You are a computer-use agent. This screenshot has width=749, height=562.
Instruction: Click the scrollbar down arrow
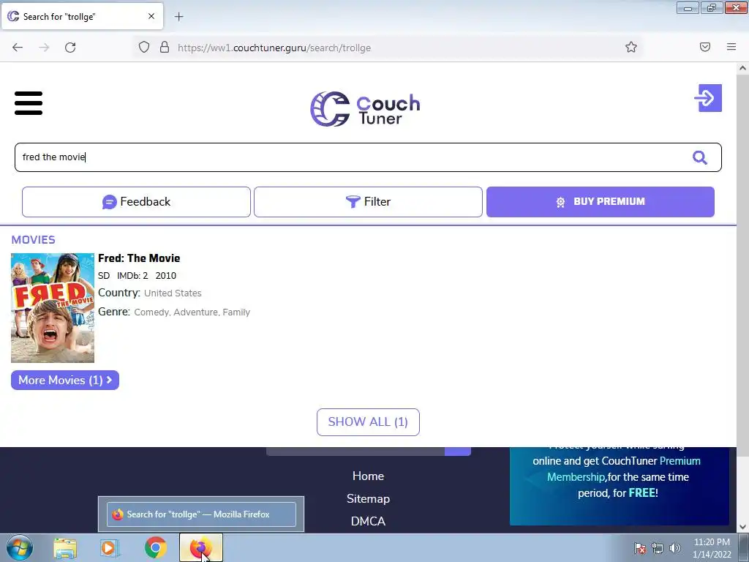click(x=742, y=527)
